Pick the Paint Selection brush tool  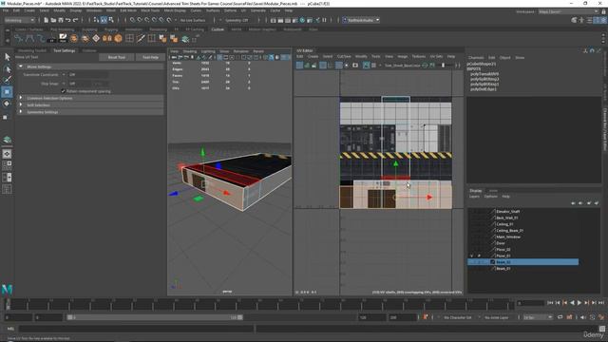coord(7,80)
